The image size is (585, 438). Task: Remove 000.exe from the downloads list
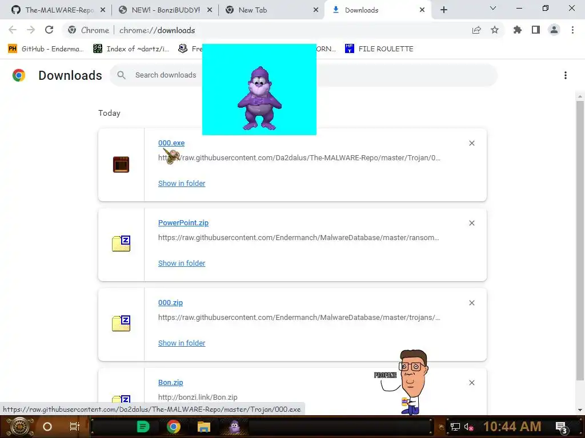(471, 143)
